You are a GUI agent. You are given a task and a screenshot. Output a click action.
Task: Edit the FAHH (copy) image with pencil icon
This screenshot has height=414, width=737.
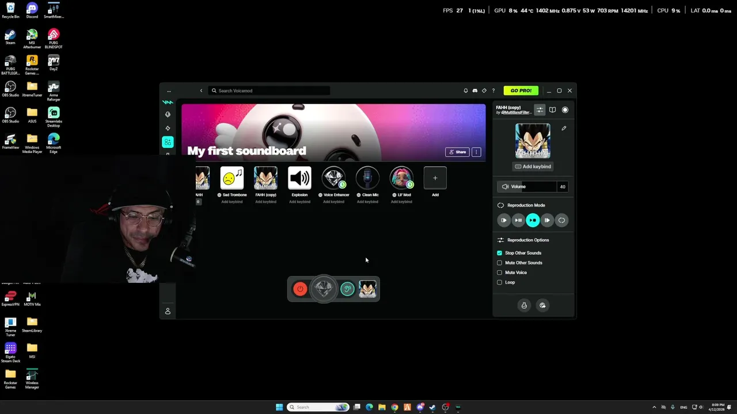[x=564, y=128]
